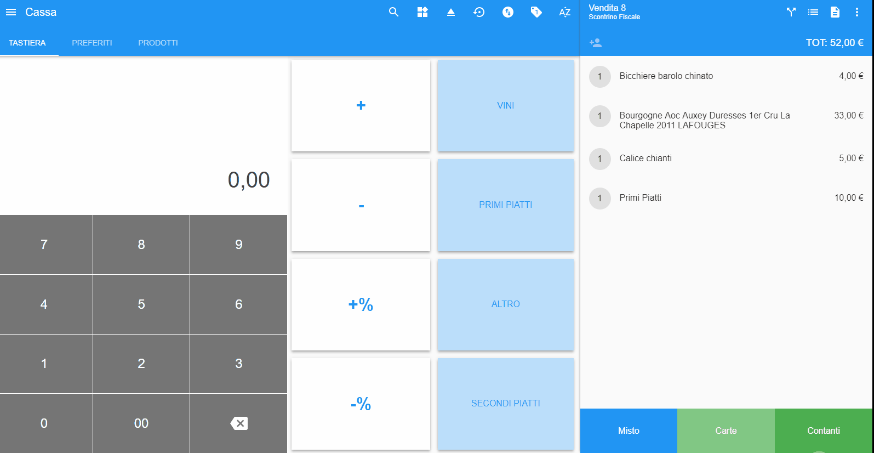Image resolution: width=874 pixels, height=453 pixels.
Task: Click the 33,00 € price
Action: point(849,115)
